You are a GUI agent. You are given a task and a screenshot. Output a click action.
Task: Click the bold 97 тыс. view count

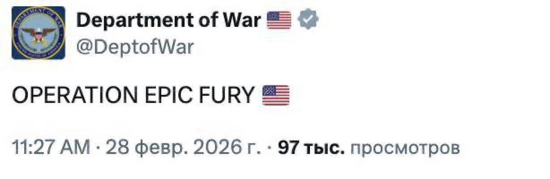click(x=311, y=147)
